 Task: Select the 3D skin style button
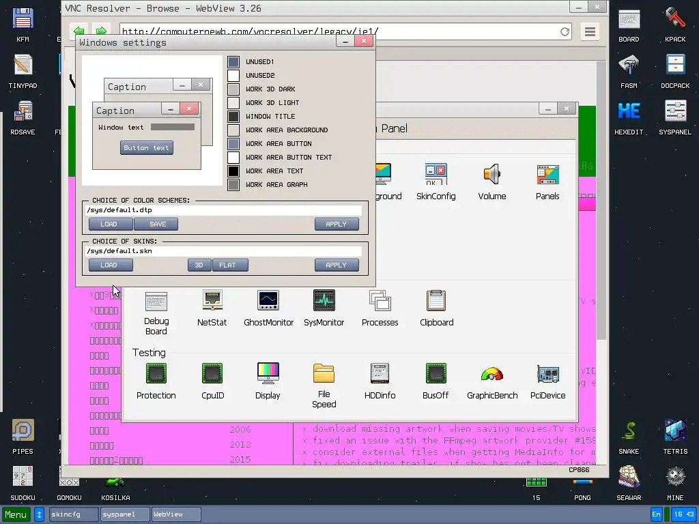point(199,265)
